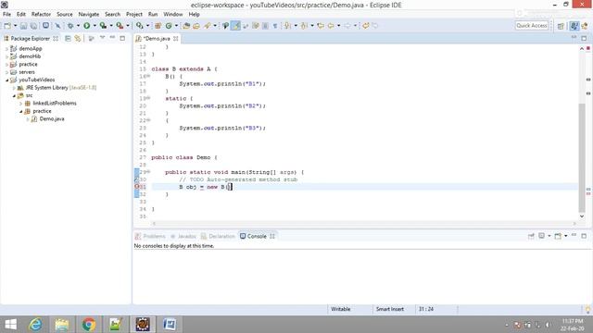Click the External Tools run icon
The image size is (593, 333).
120,26
